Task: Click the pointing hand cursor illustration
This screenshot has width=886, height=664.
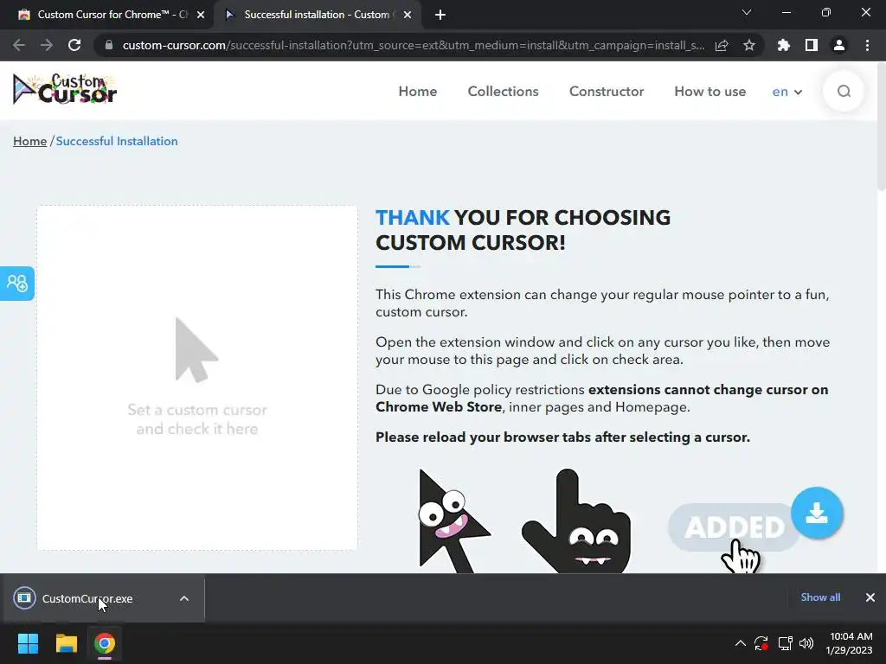Action: (x=576, y=521)
